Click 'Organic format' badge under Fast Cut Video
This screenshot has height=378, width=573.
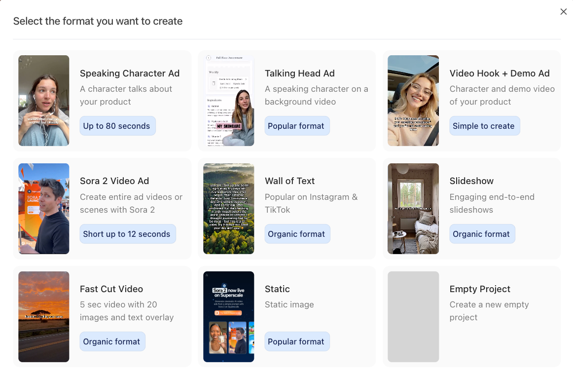click(112, 341)
